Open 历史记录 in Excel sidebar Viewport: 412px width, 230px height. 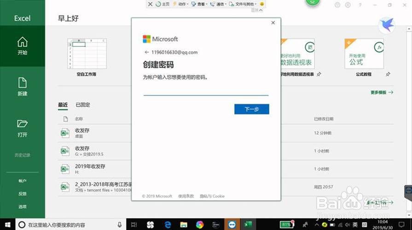click(x=23, y=155)
